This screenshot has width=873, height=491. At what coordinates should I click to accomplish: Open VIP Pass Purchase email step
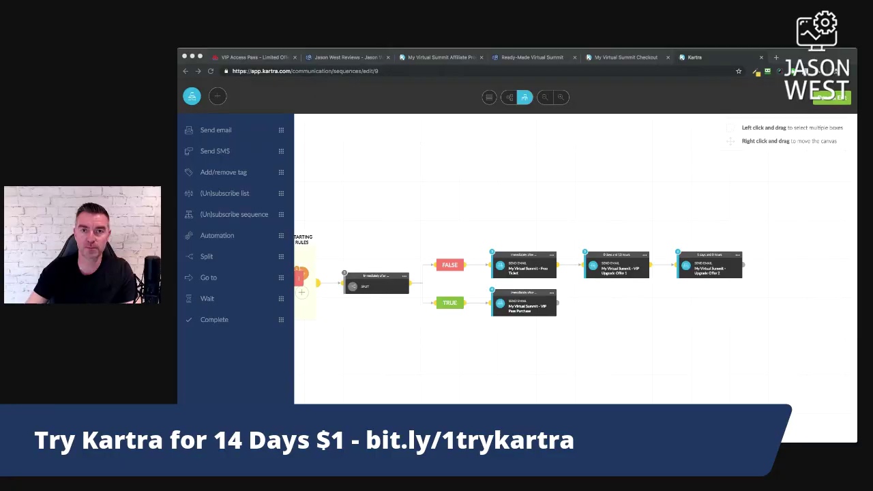[x=524, y=303]
